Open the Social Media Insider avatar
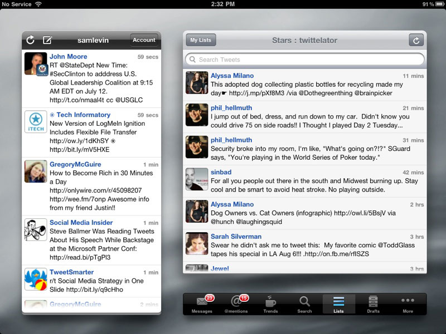This screenshot has width=446, height=334. tap(36, 229)
